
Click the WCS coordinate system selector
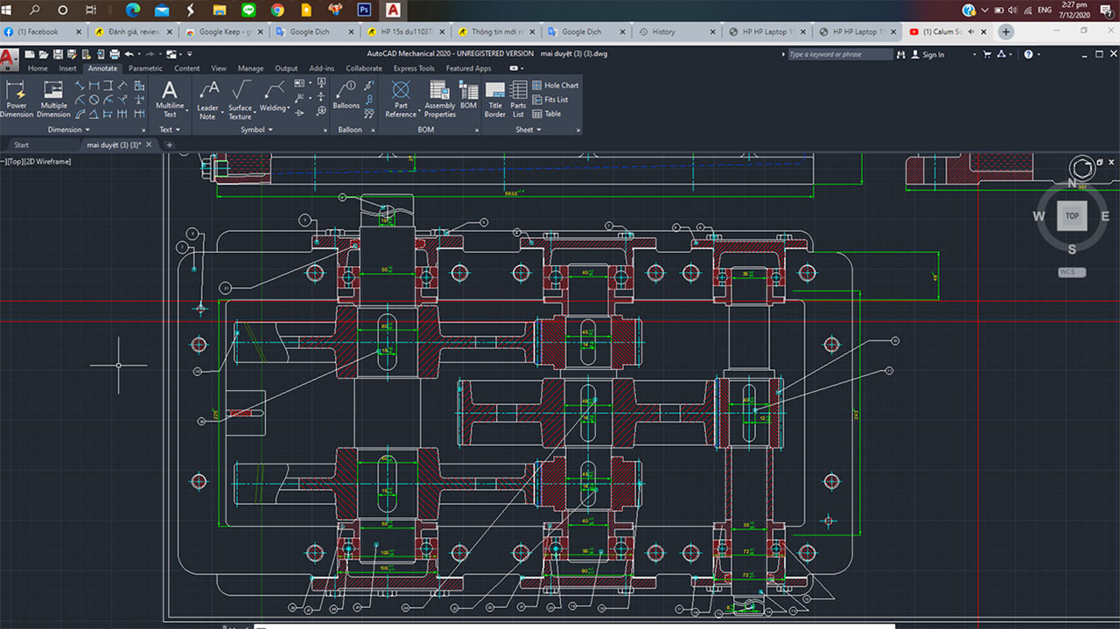(x=1071, y=272)
